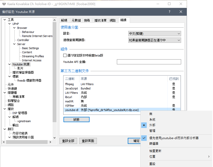The height and width of the screenshot is (167, 213).
Task: Select the 外部 radio option in context menu
Action: coord(152,125)
